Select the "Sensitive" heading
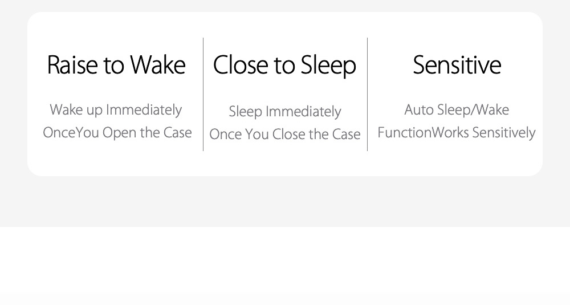The height and width of the screenshot is (305, 570). (457, 65)
